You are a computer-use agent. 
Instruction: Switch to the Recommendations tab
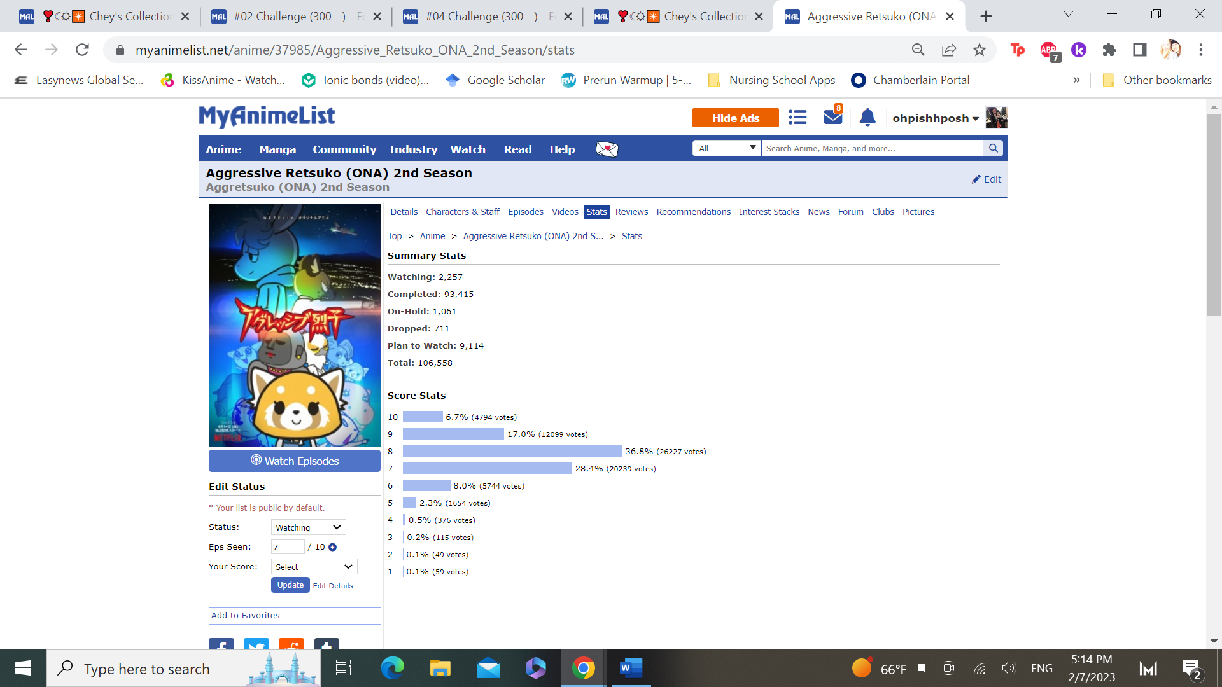693,212
